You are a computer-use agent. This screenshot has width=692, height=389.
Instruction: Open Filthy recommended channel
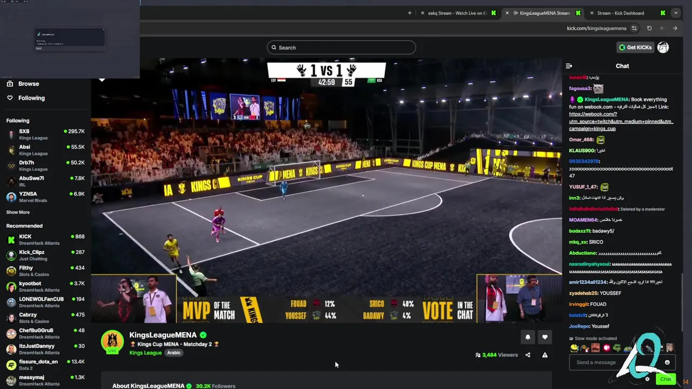45,271
